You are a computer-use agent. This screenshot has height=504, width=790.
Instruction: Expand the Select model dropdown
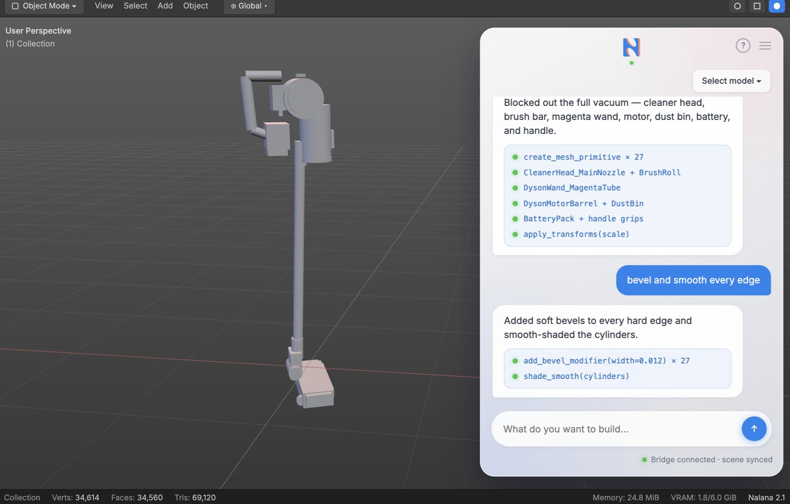click(731, 81)
